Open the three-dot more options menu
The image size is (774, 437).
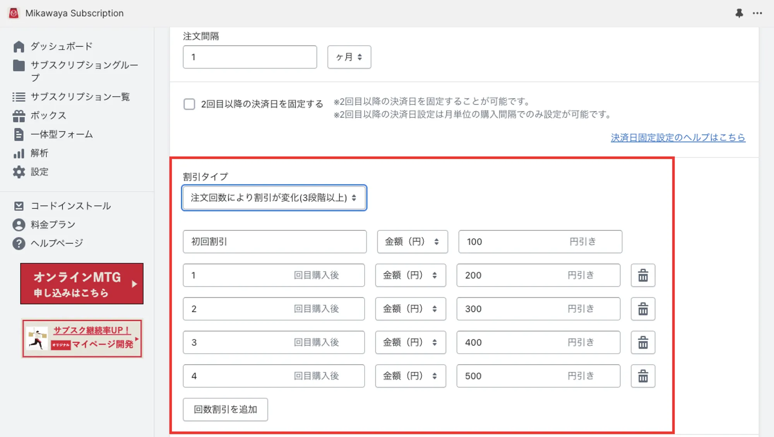757,13
